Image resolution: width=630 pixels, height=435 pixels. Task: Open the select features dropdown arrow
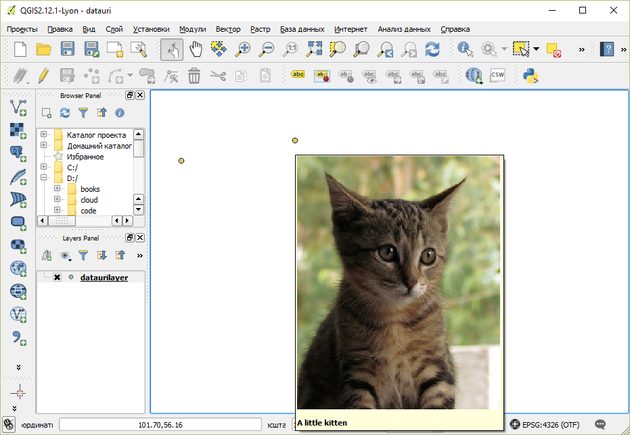coord(536,49)
